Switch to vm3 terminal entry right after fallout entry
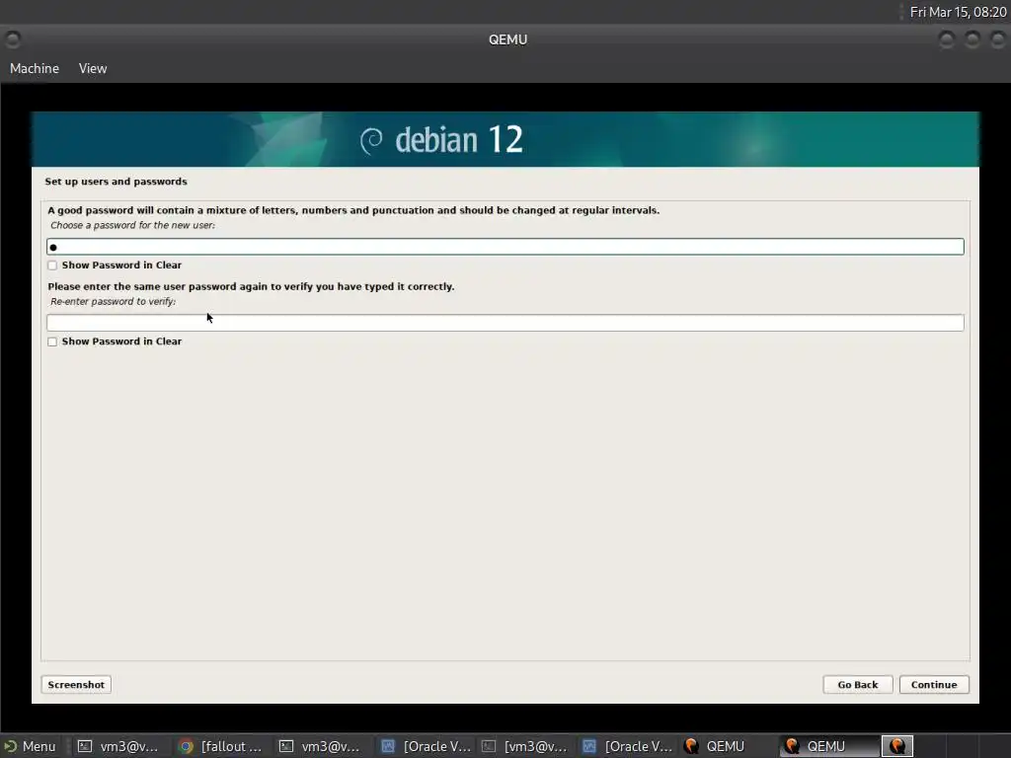The height and width of the screenshot is (758, 1011). tap(320, 746)
